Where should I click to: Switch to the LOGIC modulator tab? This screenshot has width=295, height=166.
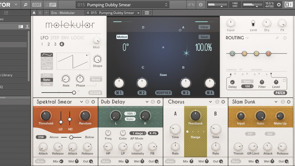click(x=78, y=38)
